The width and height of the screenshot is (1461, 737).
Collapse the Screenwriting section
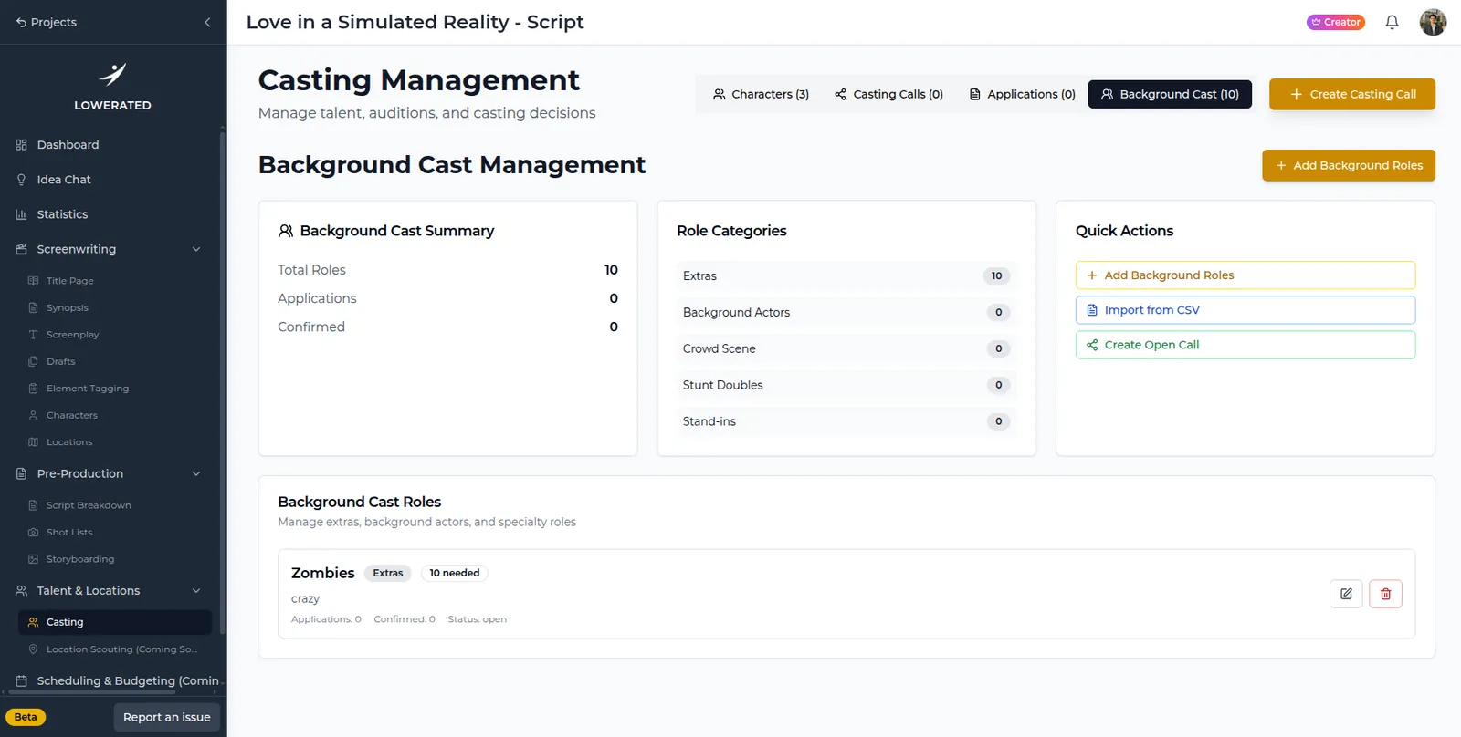[195, 249]
